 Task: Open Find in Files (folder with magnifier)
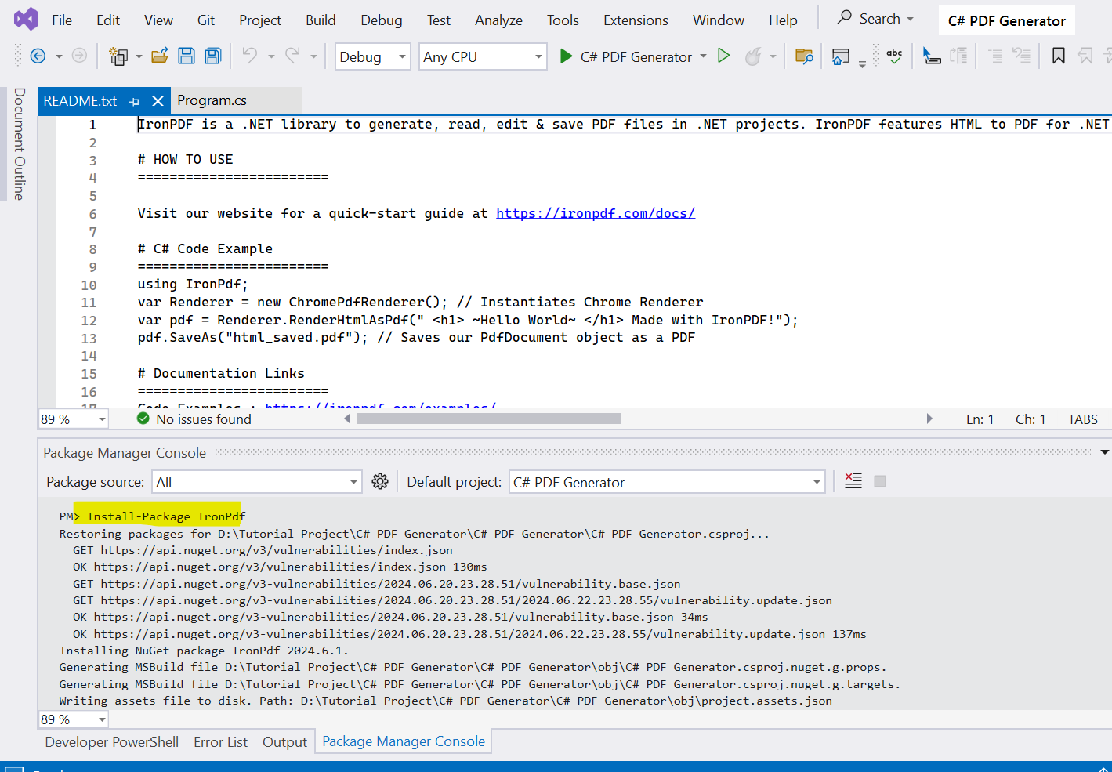click(x=804, y=56)
